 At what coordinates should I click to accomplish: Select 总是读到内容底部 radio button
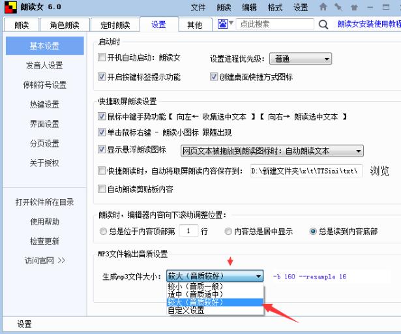click(x=313, y=232)
